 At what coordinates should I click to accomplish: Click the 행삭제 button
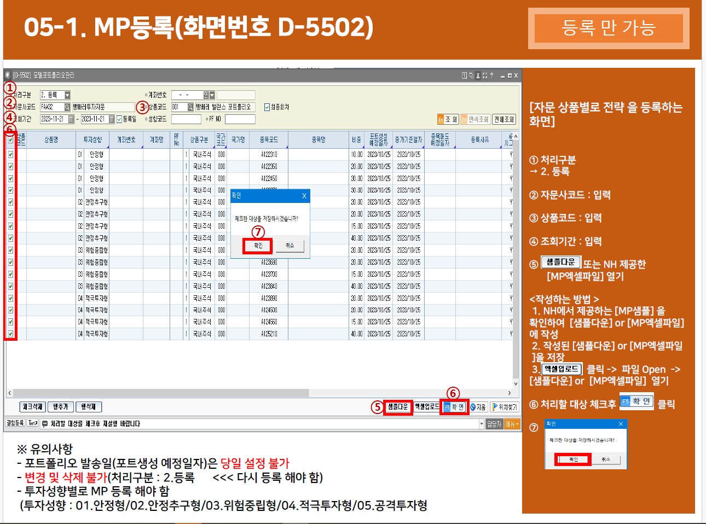point(89,407)
